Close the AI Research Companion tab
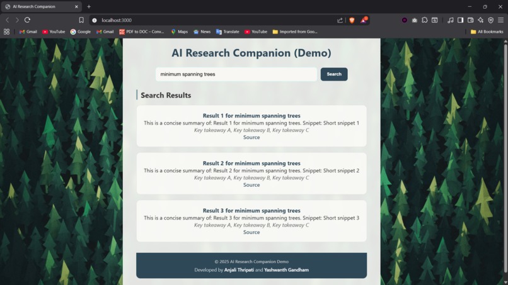The width and height of the screenshot is (508, 285). click(x=76, y=6)
